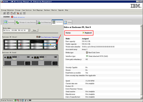
Task: Open the Storage Subsystem menu
Action: (x=7, y=10)
